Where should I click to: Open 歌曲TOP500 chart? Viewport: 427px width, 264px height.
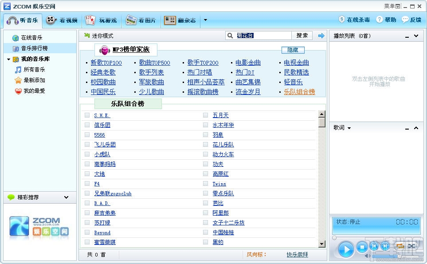(x=155, y=63)
